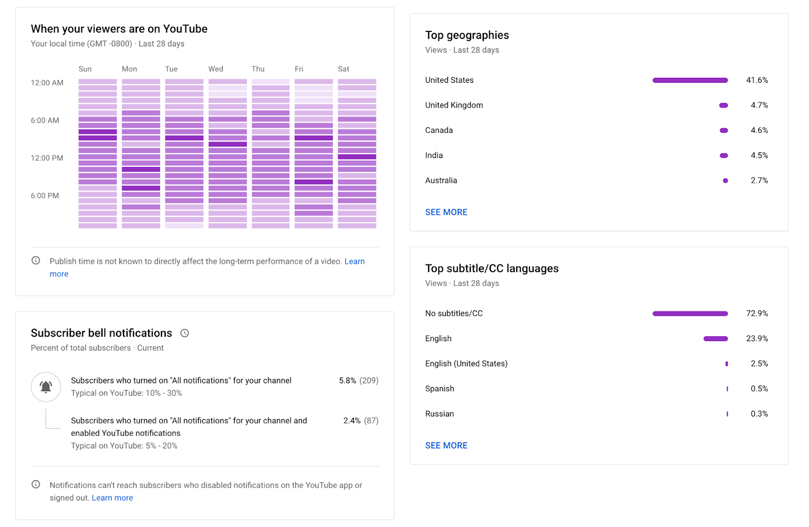The image size is (809, 527).
Task: Open Learn more link about disabled notifications
Action: [x=112, y=498]
